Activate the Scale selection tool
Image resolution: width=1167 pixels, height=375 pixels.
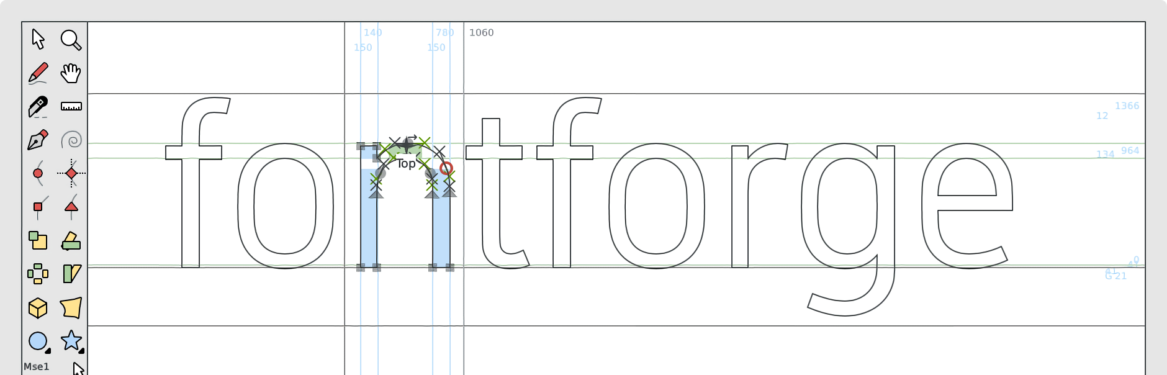coord(38,240)
